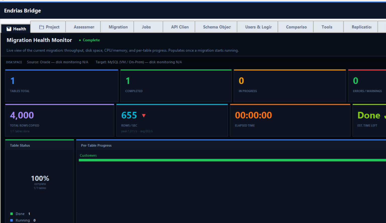Click the 00:00:00 elapsed time value

coord(253,115)
